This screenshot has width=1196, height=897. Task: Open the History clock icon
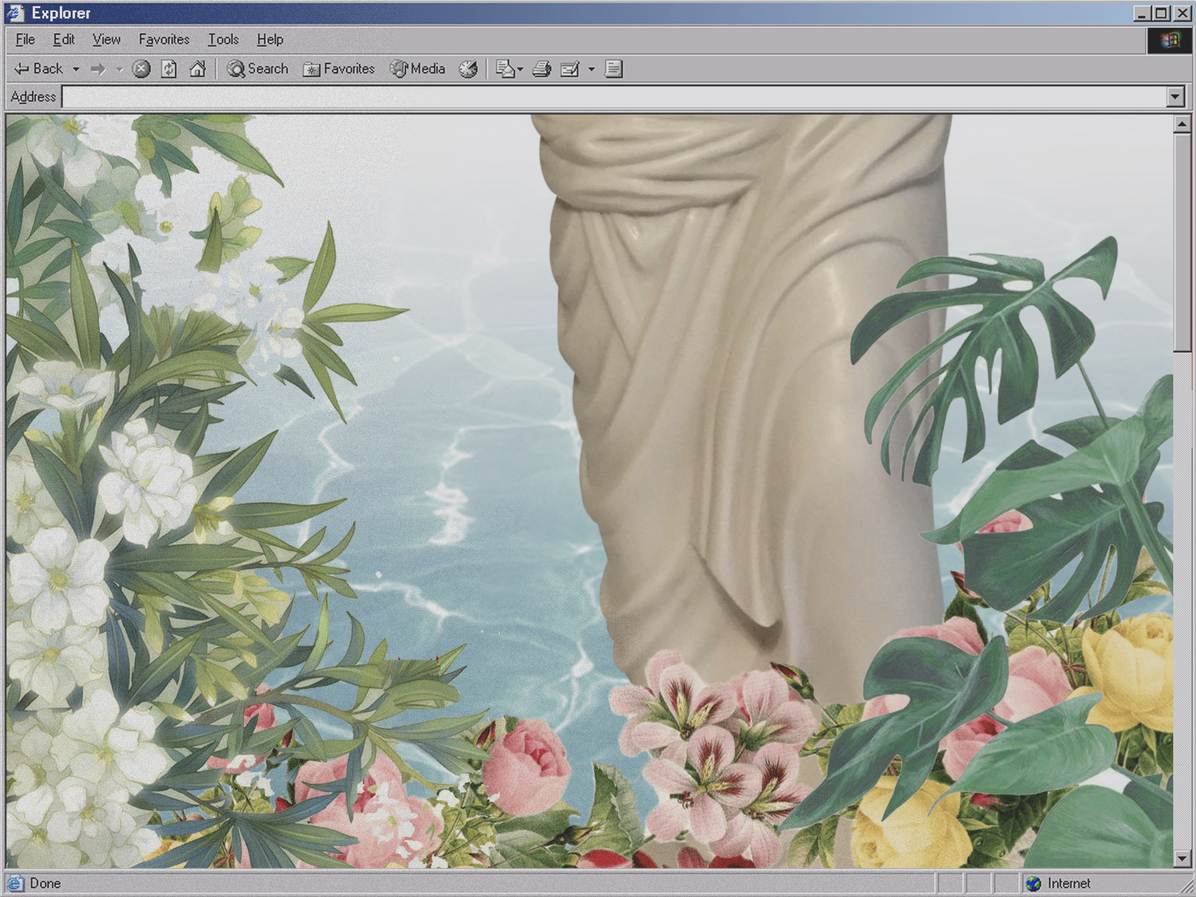point(468,69)
